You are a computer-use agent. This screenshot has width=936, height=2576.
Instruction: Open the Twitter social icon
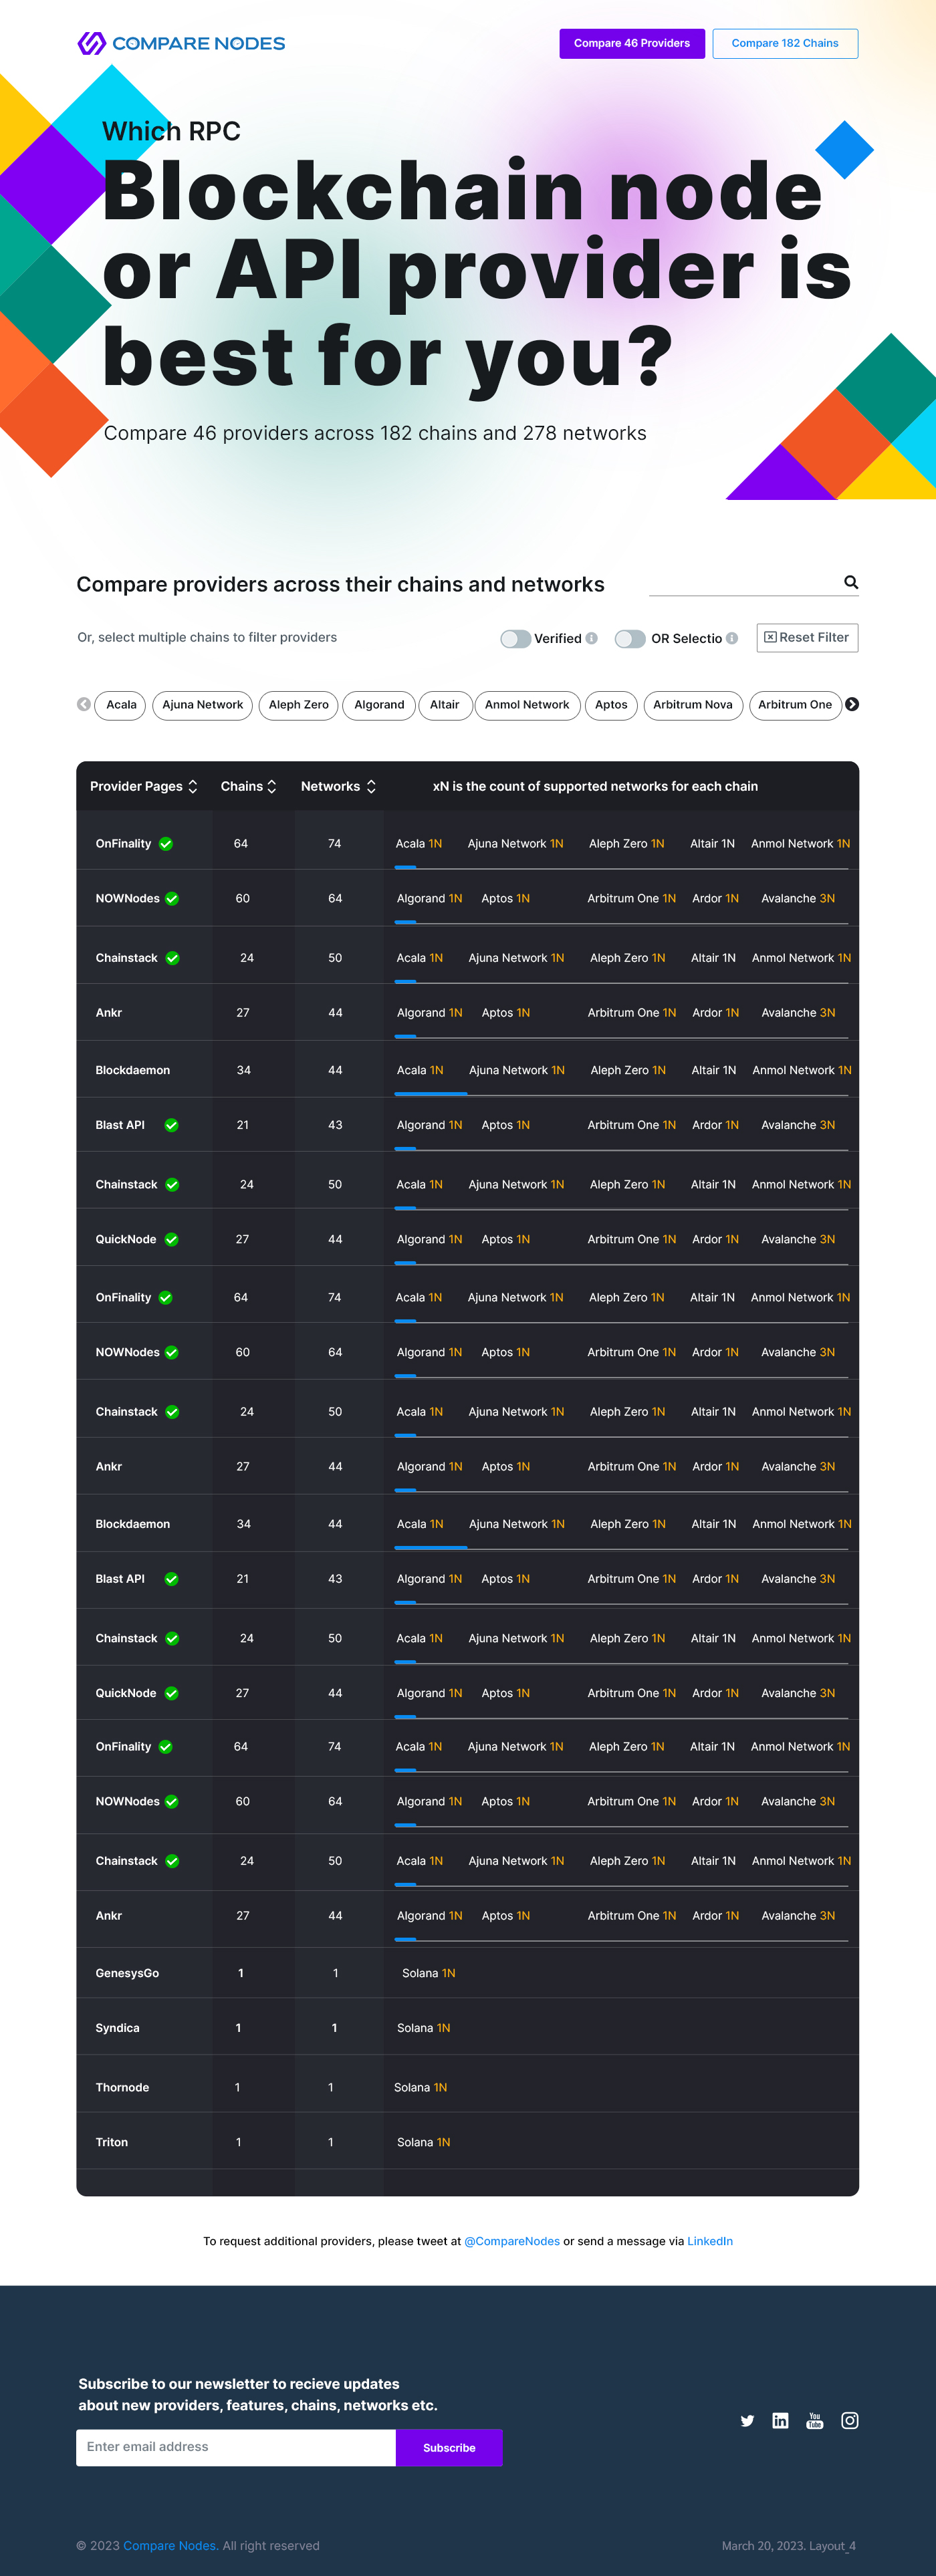point(747,2420)
